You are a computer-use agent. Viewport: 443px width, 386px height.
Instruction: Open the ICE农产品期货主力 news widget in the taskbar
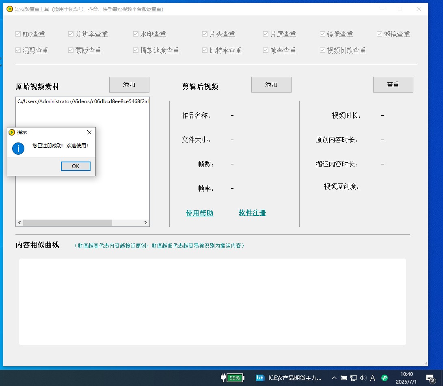[289, 378]
